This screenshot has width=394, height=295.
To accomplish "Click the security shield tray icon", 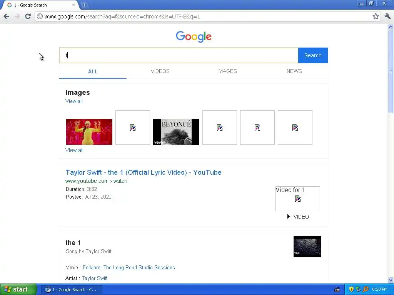I will click(x=351, y=290).
